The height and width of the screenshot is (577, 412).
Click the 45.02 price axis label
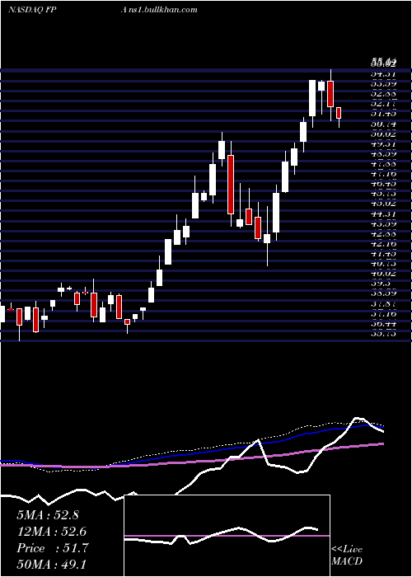tap(383, 204)
